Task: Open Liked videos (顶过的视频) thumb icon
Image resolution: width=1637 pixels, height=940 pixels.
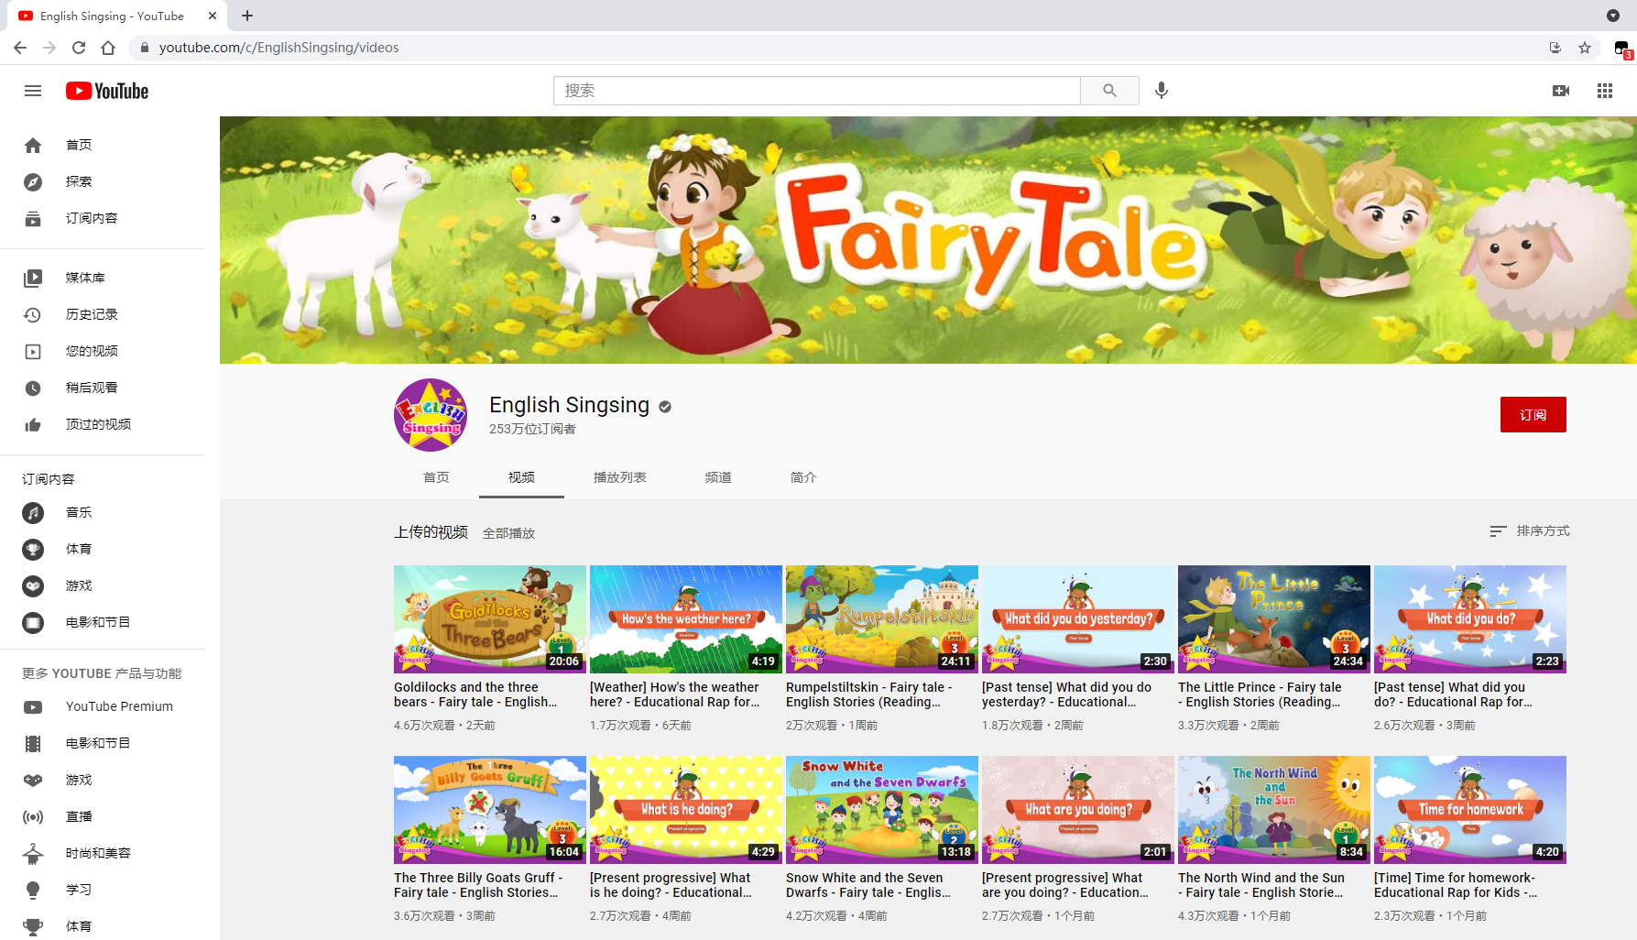Action: [x=33, y=424]
